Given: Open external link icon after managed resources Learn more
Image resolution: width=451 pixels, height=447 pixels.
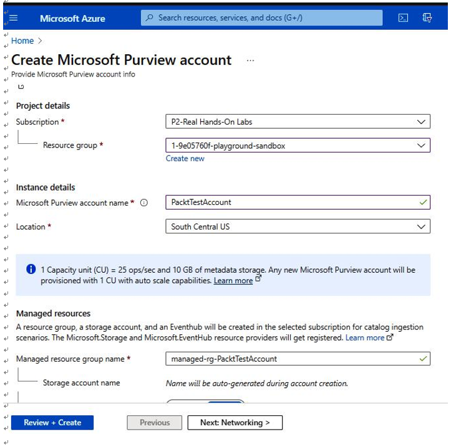Looking at the screenshot, I should tap(390, 337).
